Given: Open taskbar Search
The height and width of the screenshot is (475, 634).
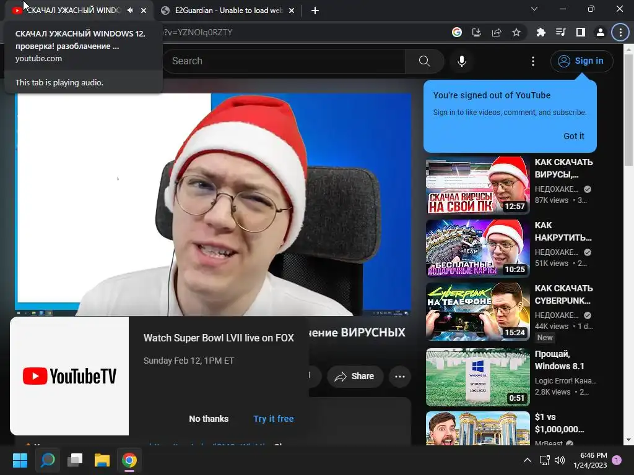Looking at the screenshot, I should [x=47, y=460].
